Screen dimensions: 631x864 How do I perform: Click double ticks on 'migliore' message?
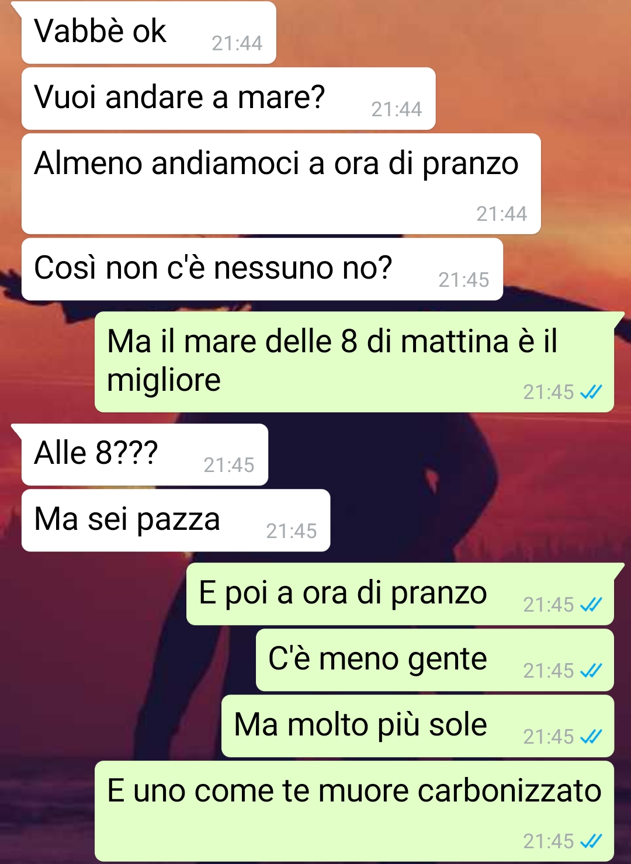pyautogui.click(x=591, y=392)
